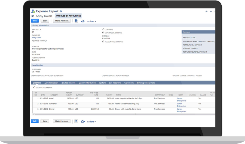Click the 2,659.05 foreign amount cell
The height and width of the screenshot is (144, 245).
(x=70, y=98)
